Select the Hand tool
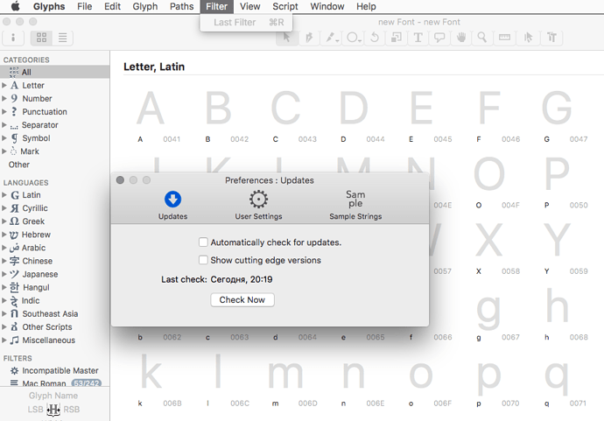The image size is (604, 421). [x=461, y=38]
